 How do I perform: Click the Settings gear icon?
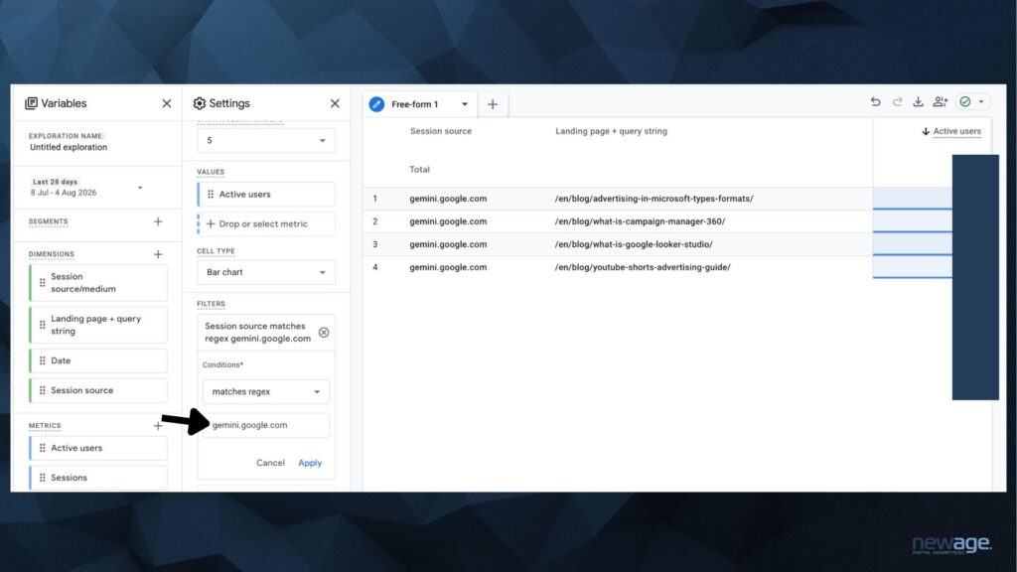pos(199,103)
